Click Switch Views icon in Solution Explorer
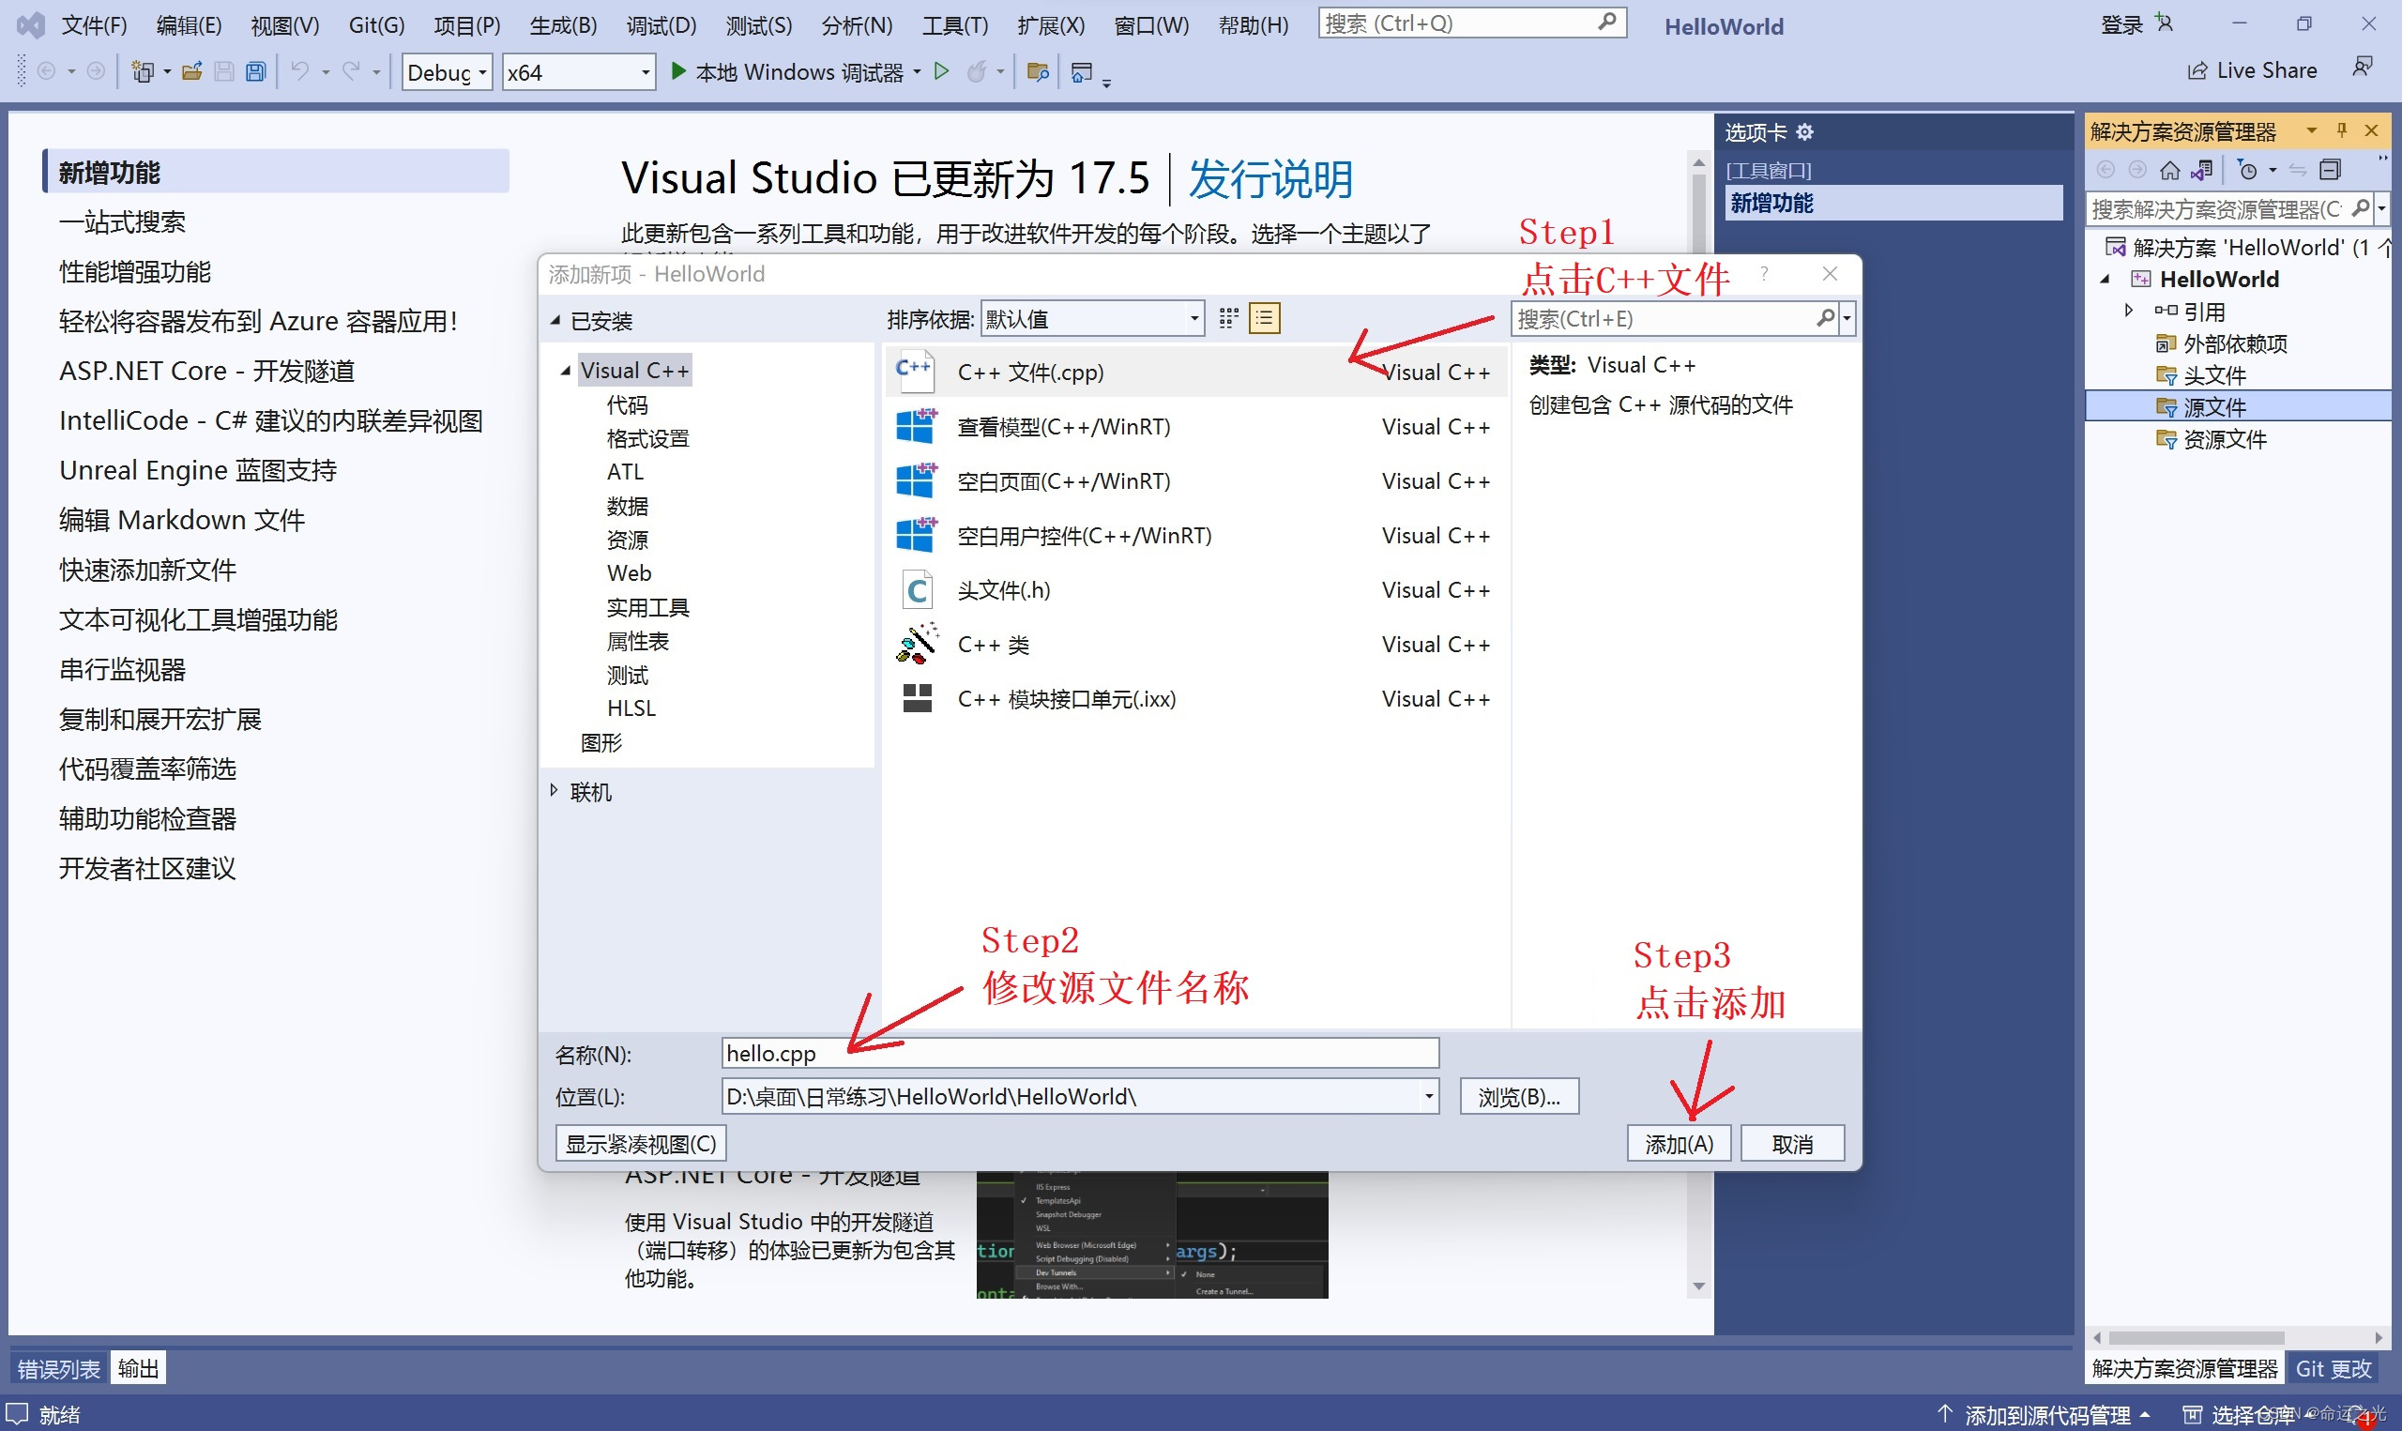This screenshot has width=2402, height=1431. [x=2201, y=171]
